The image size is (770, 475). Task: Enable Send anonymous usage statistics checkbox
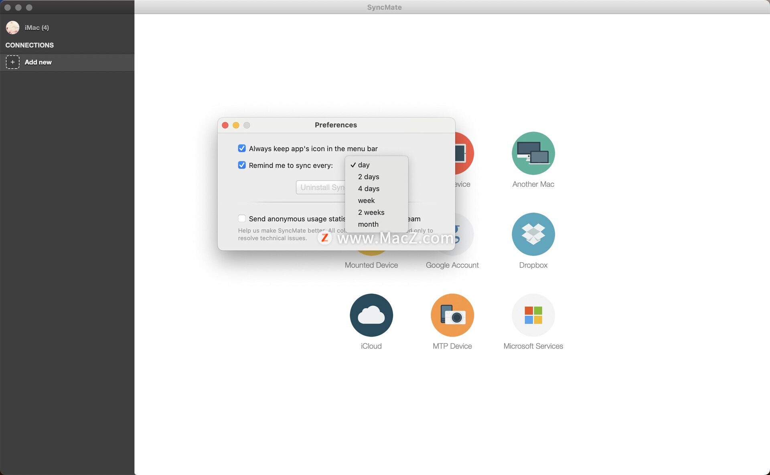(242, 218)
